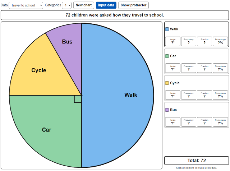Click the green Car color swatch in legend
The image size is (230, 171).
[167, 56]
